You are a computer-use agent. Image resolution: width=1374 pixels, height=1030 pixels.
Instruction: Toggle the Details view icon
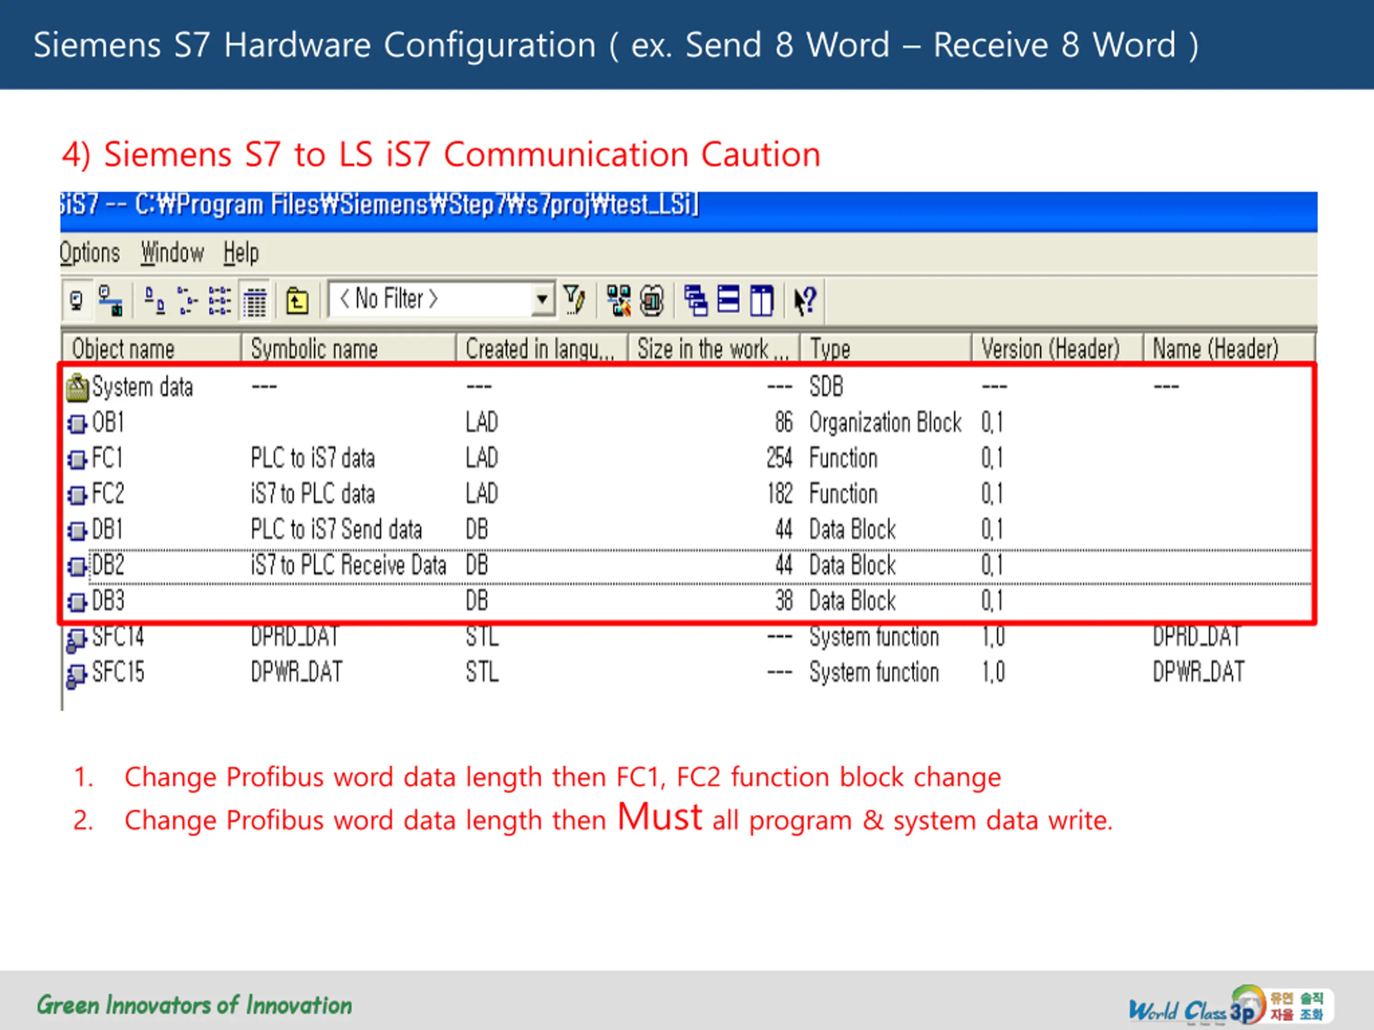click(255, 301)
